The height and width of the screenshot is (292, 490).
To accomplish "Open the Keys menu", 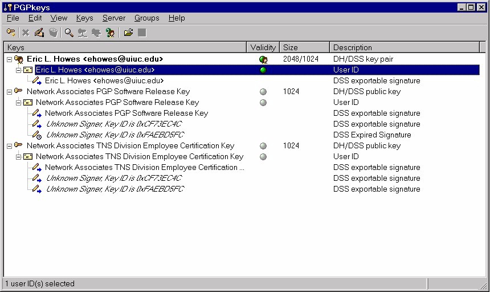I will [85, 18].
